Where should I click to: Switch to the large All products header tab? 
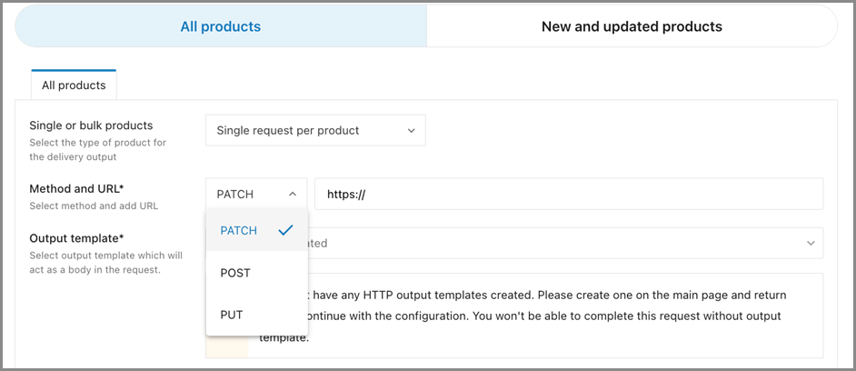(220, 26)
